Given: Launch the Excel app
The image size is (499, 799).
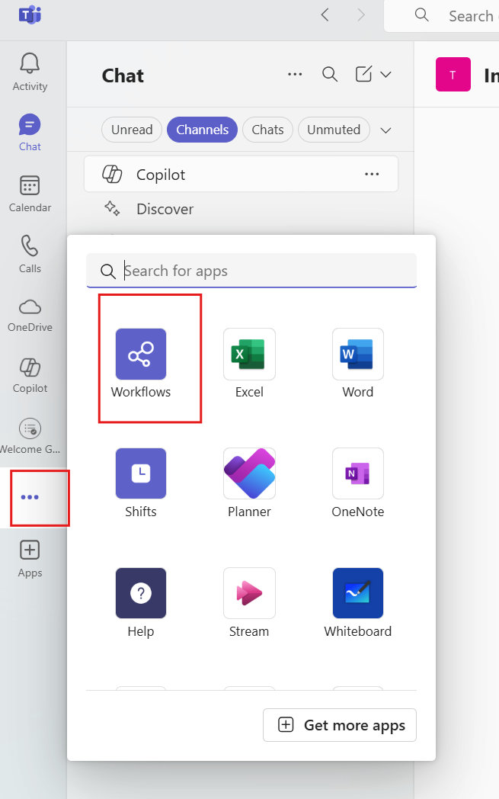Looking at the screenshot, I should pos(249,363).
